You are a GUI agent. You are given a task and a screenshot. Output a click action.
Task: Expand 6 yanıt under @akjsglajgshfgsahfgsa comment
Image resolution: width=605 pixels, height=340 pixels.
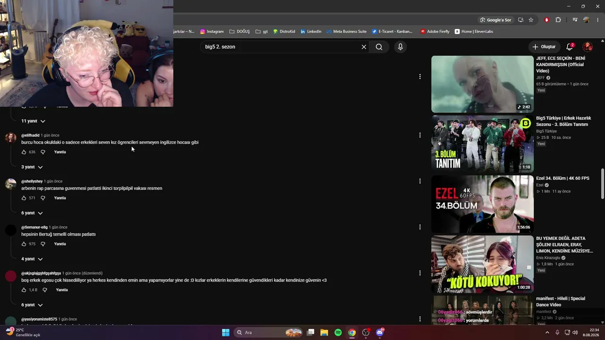point(32,305)
